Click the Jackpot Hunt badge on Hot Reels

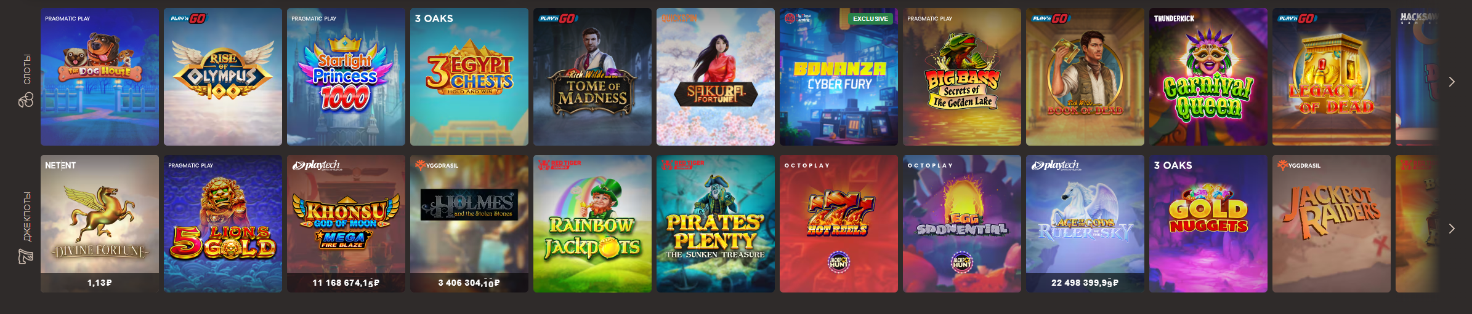coord(838,262)
